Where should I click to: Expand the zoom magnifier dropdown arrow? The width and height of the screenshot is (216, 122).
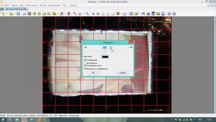(83, 14)
